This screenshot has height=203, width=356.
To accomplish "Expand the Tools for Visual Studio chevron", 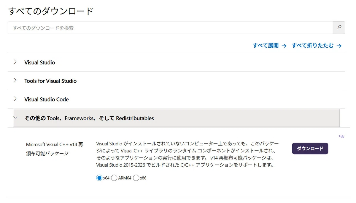I will (15, 80).
